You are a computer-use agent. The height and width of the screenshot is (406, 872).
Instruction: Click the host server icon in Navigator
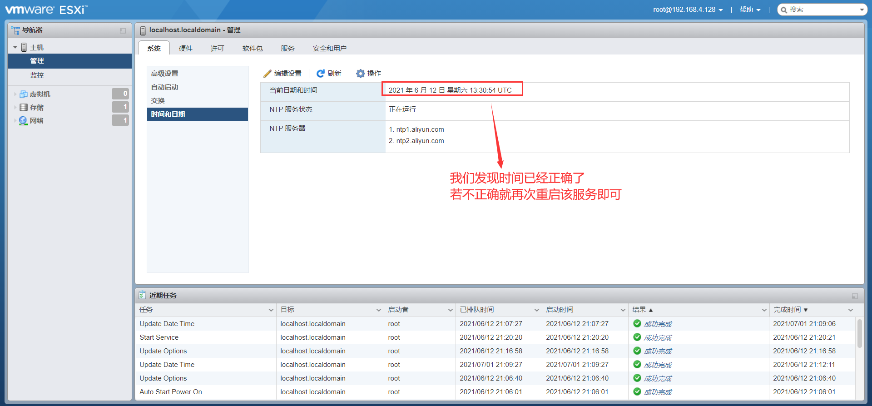click(24, 47)
